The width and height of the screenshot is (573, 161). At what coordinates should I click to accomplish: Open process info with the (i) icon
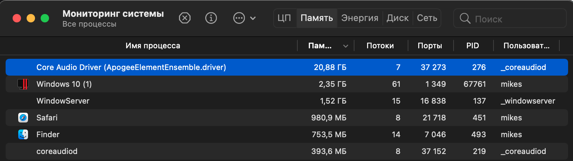click(x=211, y=18)
